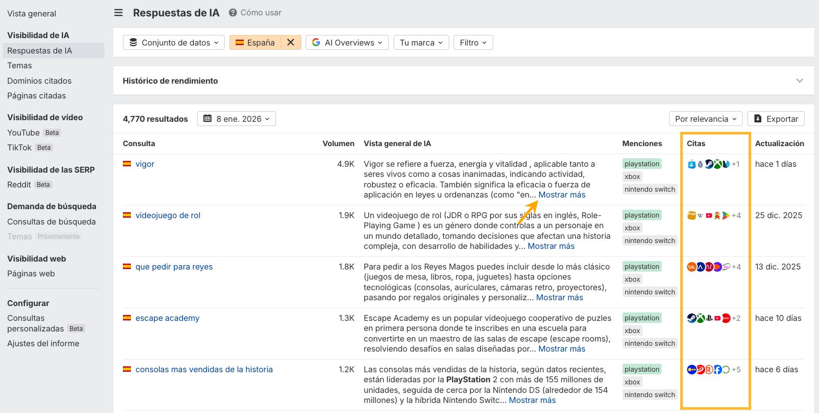
Task: Show the +4 extra citations for que pedir para reyes
Action: click(x=736, y=267)
